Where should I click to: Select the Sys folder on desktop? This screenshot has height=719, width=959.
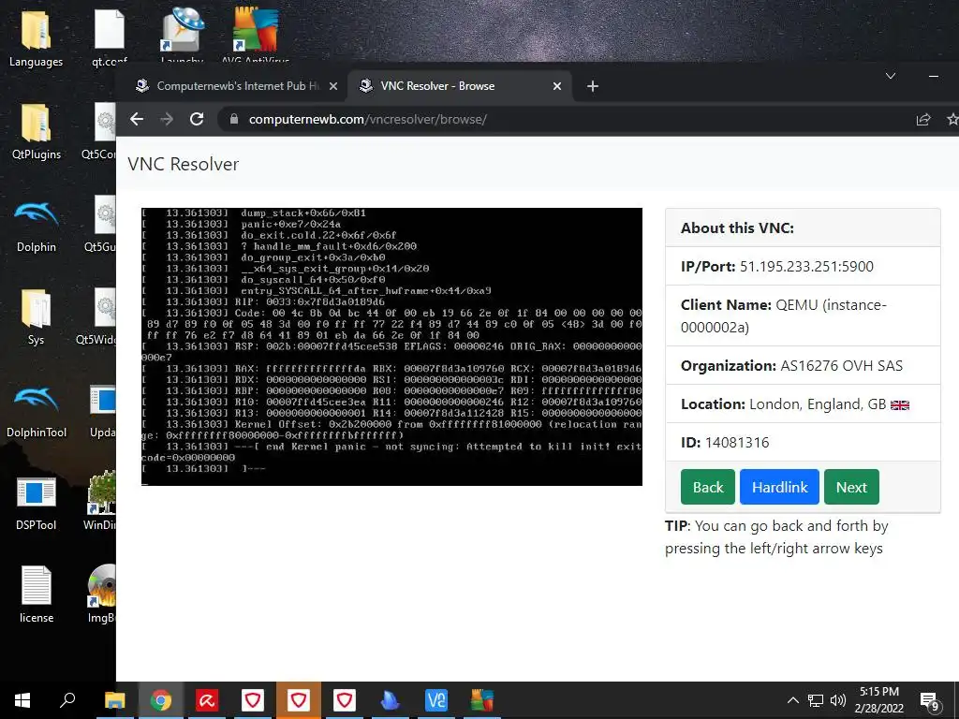(37, 318)
